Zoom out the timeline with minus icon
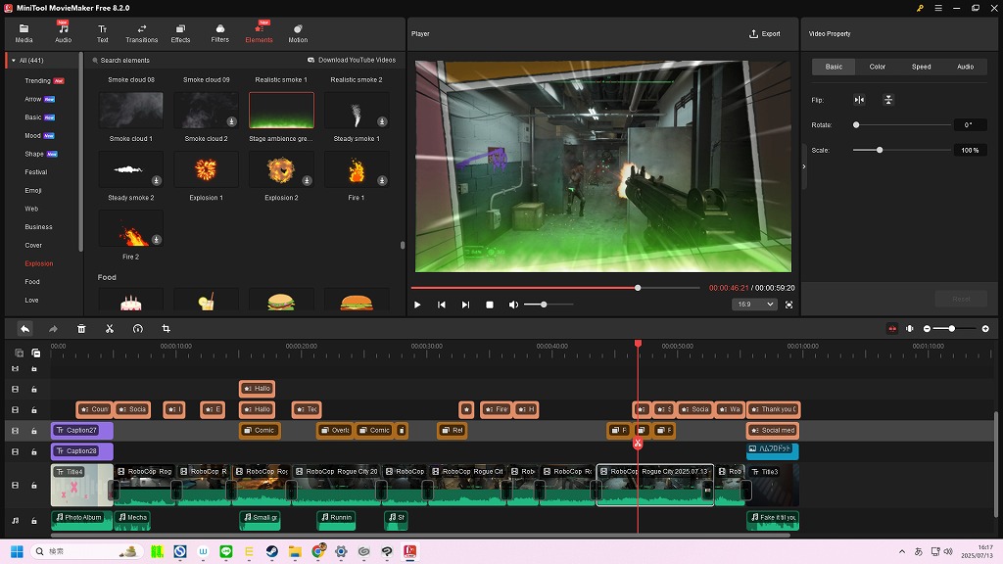Viewport: 1003px width, 564px height. [x=927, y=329]
